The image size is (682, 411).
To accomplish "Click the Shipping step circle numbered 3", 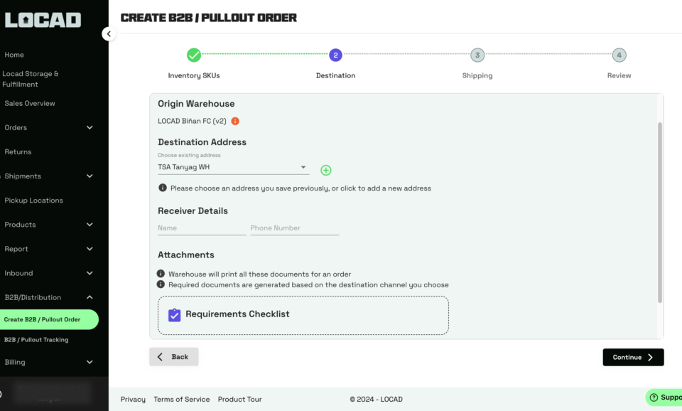I will pos(477,55).
